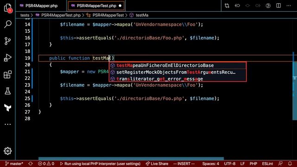Choose setRegisterMockObjectsFromTestArguments suggestion
This screenshot has height=167, width=297.
[x=178, y=72]
